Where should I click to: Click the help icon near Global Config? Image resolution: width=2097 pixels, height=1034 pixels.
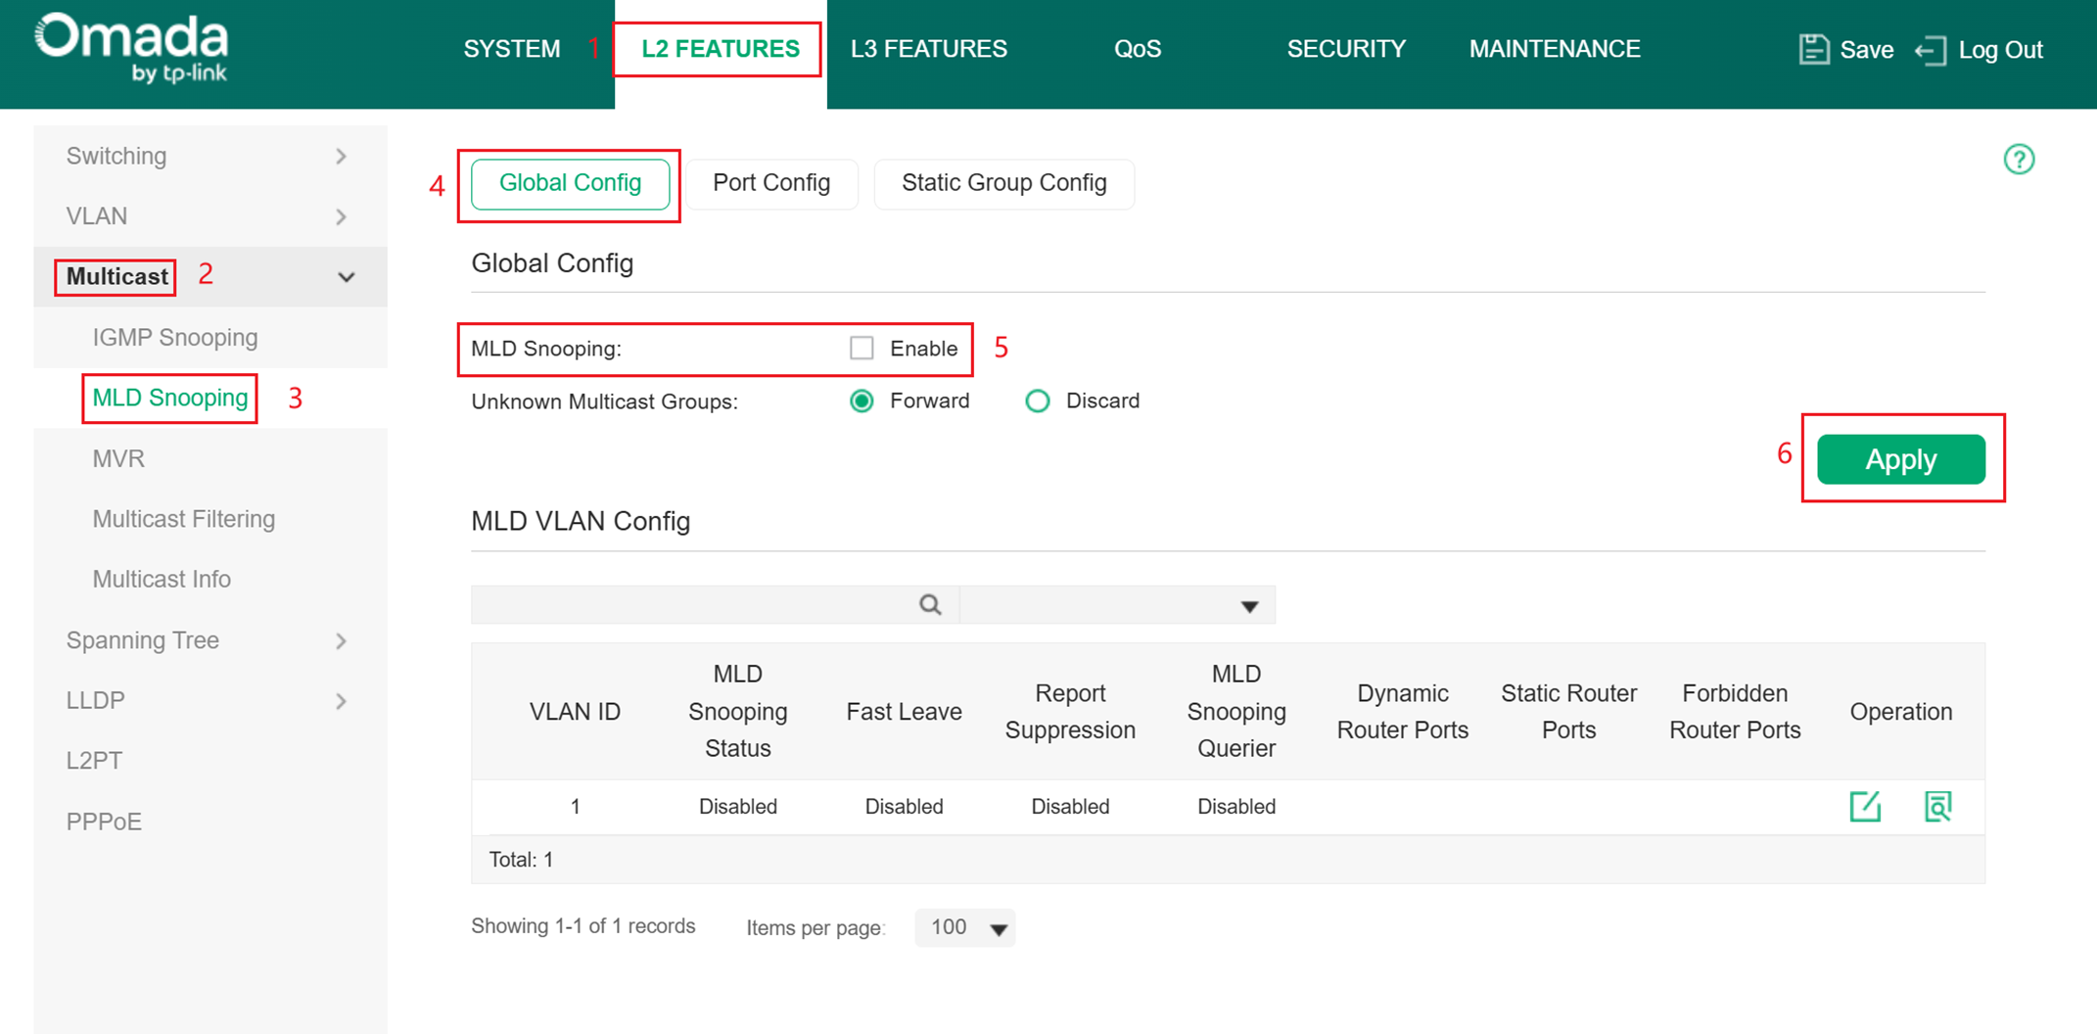click(x=2019, y=160)
